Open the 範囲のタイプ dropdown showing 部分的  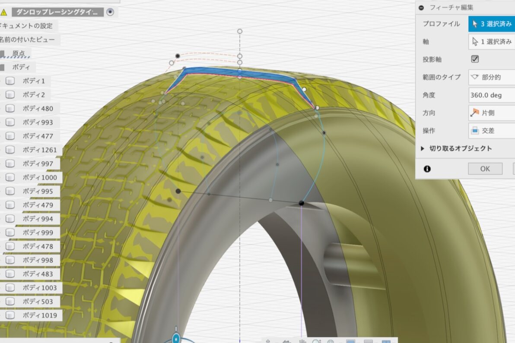[491, 77]
